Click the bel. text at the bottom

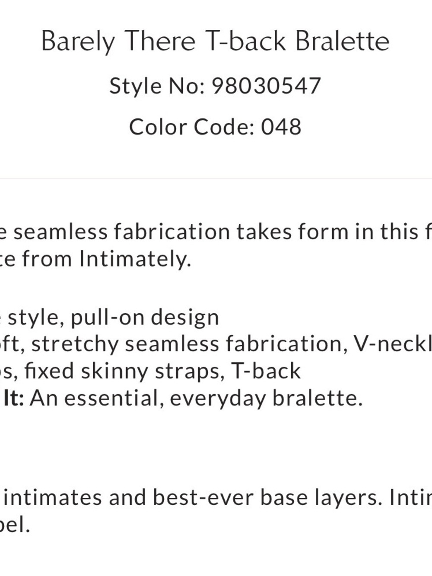[15, 525]
